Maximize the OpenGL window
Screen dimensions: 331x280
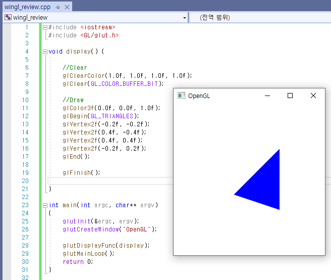(x=290, y=96)
